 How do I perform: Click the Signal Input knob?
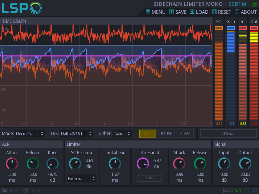click(224, 164)
